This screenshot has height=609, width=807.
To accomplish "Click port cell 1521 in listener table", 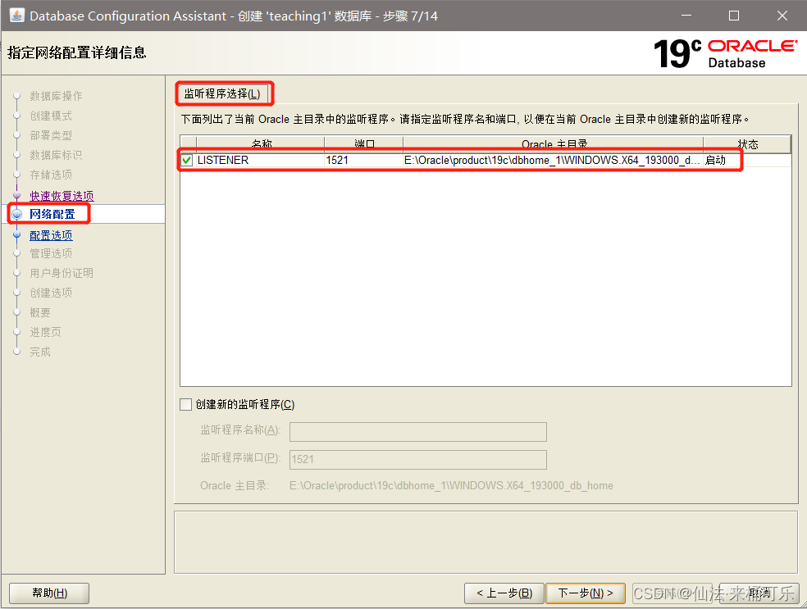I will (x=363, y=161).
